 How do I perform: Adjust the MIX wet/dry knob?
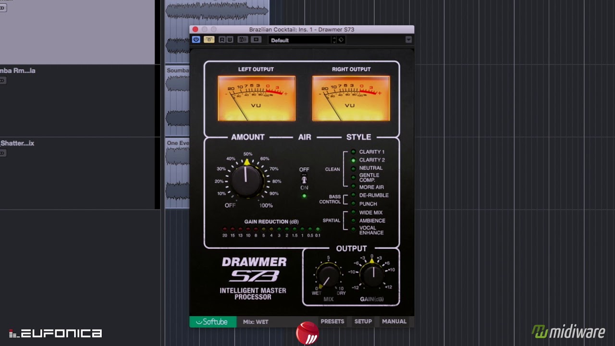point(328,277)
